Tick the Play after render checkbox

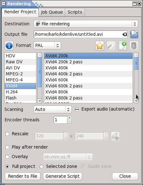coord(7,147)
